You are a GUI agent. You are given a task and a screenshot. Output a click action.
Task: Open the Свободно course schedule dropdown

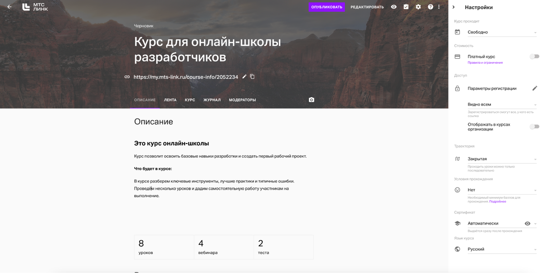point(502,32)
